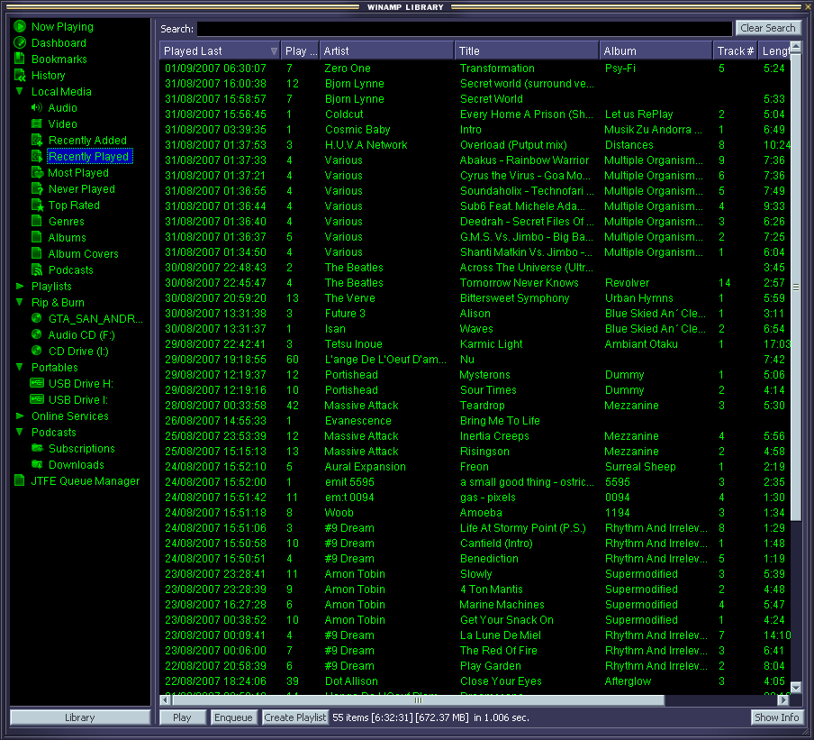Expand the Online Services tree node

(x=20, y=416)
